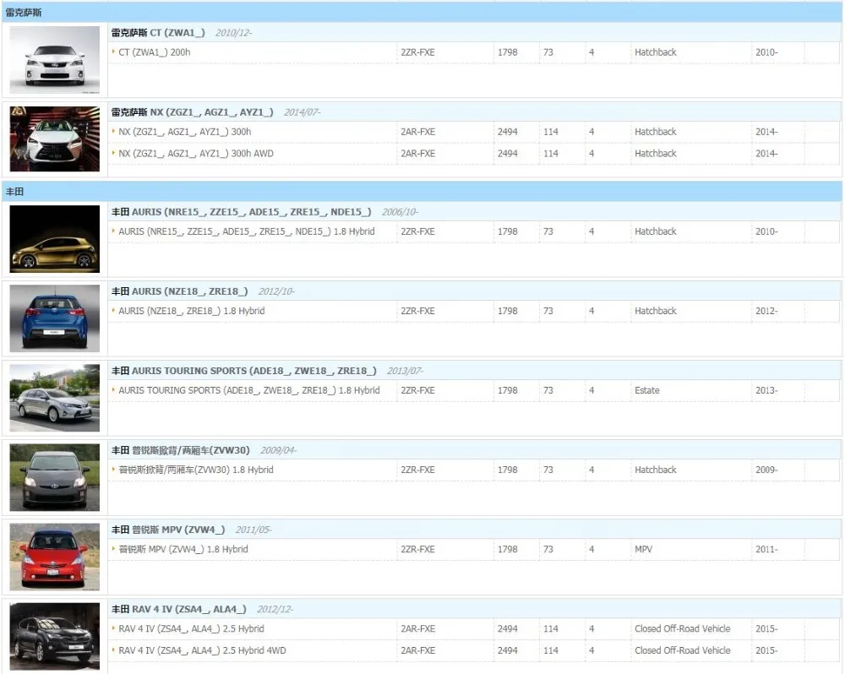The height and width of the screenshot is (674, 845).
Task: Open model heading 丰田 AURIS (NRE15_, ZZE15_...)
Action: pyautogui.click(x=241, y=212)
